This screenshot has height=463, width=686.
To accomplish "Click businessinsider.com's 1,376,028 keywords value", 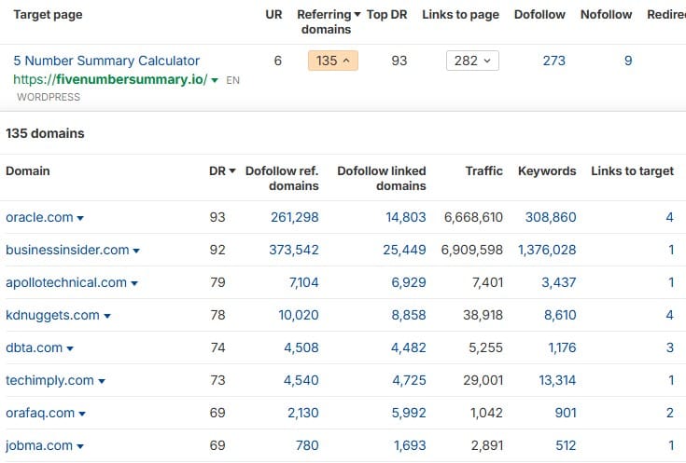I will coord(547,250).
